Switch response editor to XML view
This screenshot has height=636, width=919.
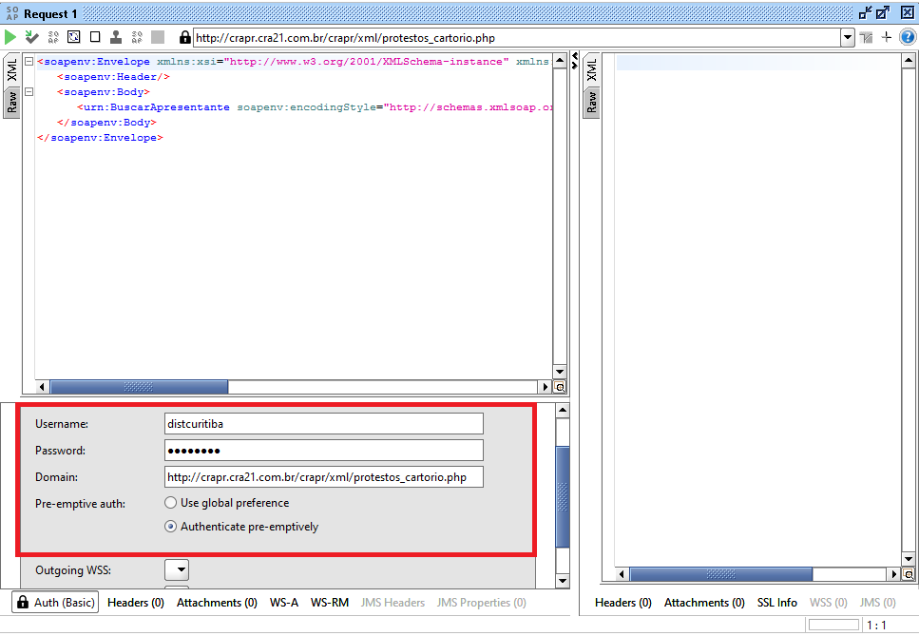coord(591,70)
